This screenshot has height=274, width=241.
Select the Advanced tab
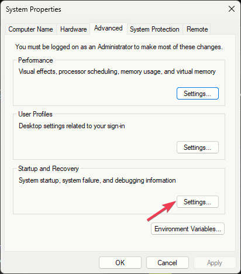108,28
